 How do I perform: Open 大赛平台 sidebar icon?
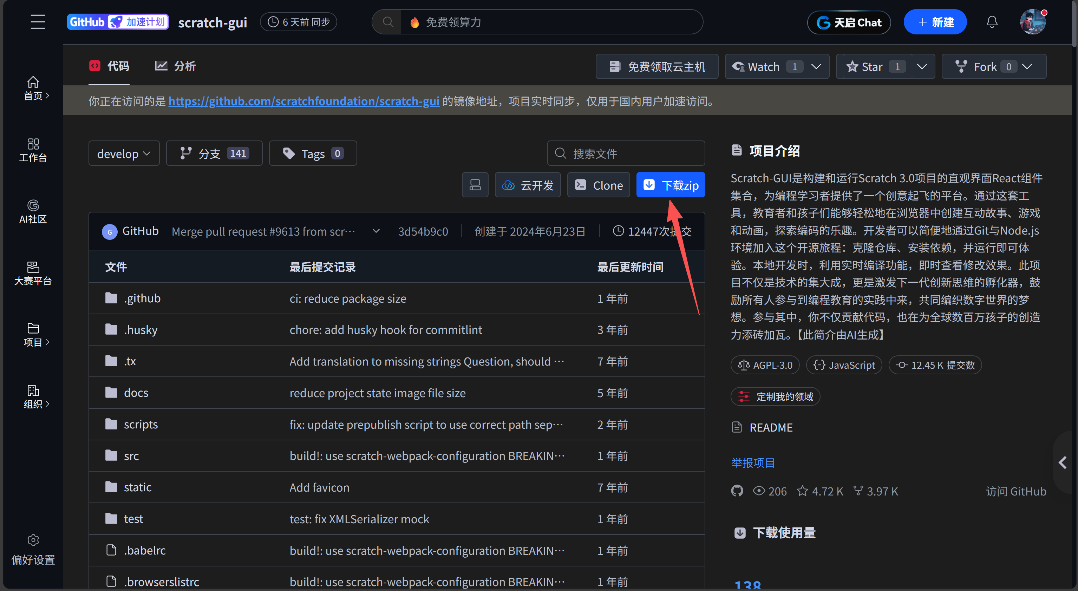pyautogui.click(x=33, y=273)
